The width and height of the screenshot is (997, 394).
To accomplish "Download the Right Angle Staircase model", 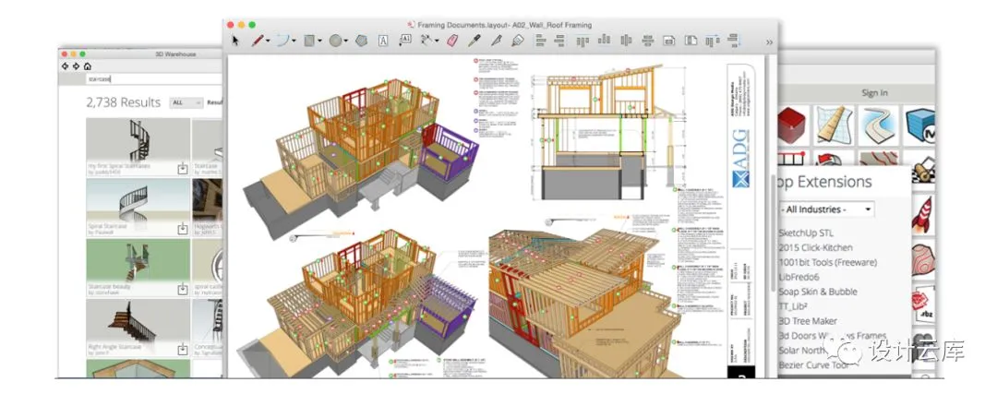I will tap(183, 349).
